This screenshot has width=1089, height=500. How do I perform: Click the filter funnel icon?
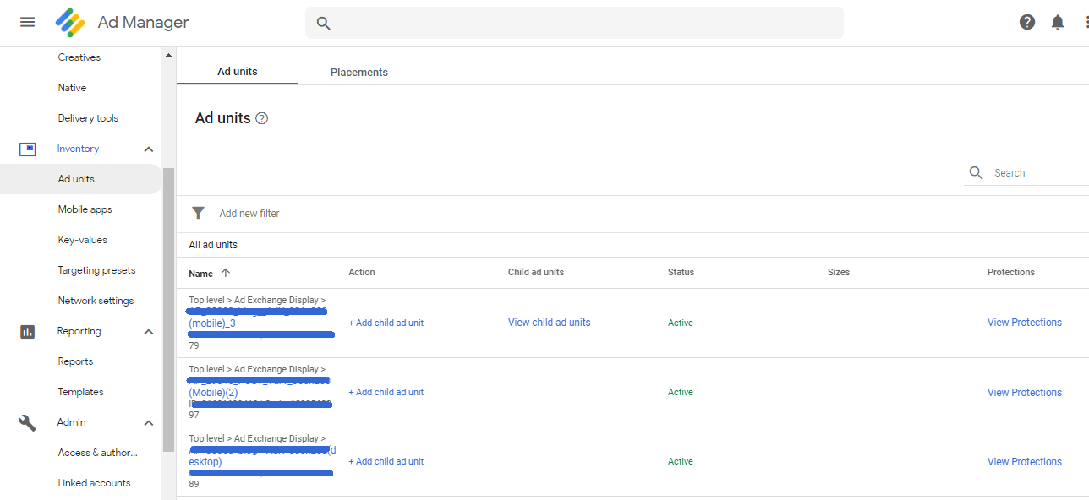coord(199,213)
